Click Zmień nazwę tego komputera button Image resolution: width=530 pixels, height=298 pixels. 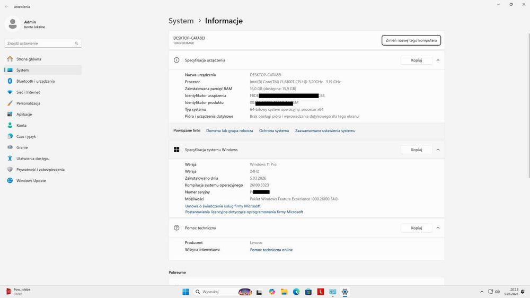pyautogui.click(x=411, y=40)
